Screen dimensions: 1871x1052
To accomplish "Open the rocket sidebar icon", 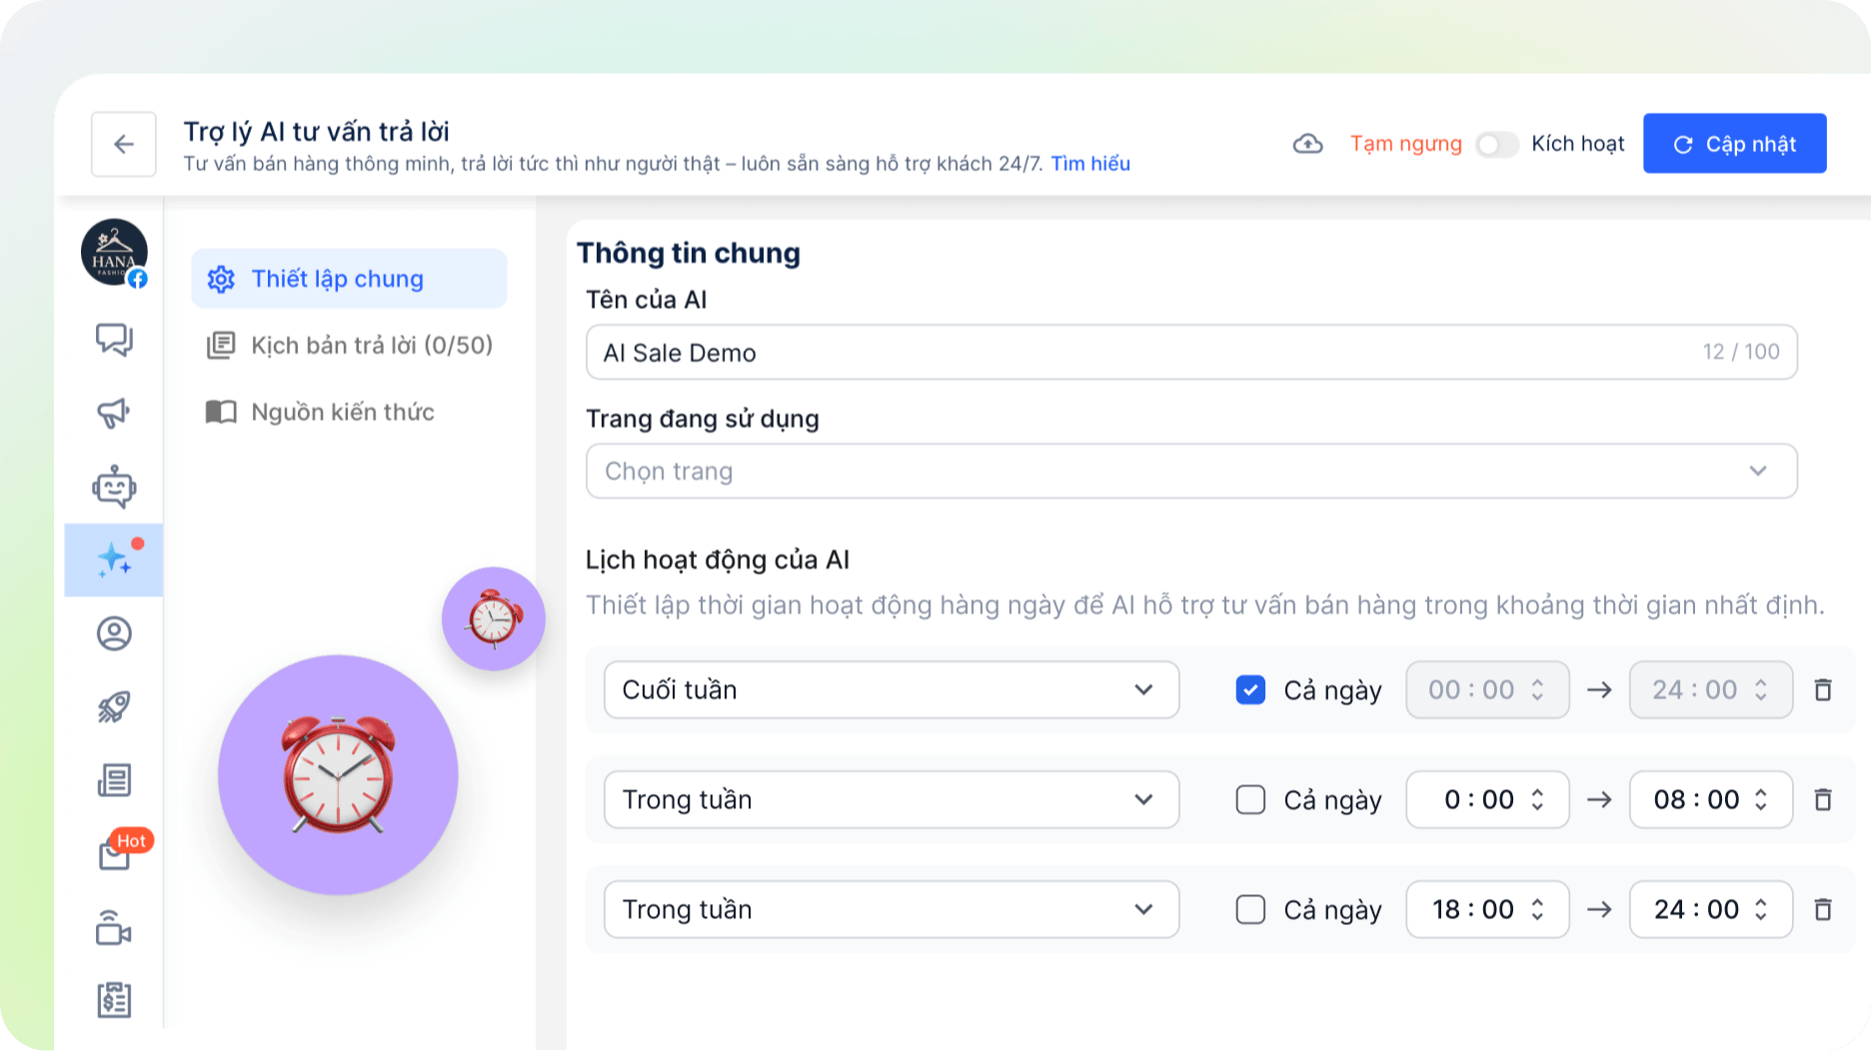I will (x=114, y=707).
